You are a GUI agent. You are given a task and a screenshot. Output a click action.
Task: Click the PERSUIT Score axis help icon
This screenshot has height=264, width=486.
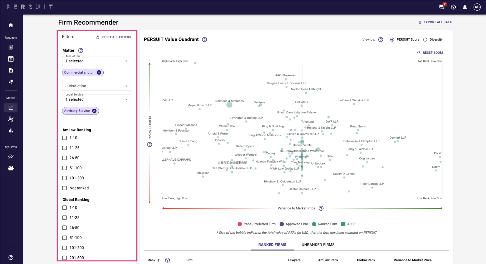pos(150,145)
